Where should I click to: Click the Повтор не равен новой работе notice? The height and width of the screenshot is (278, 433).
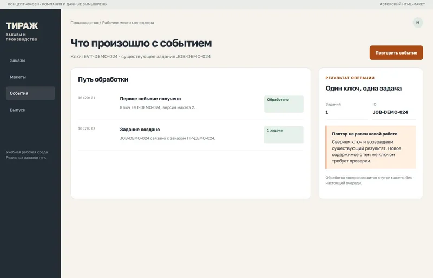tap(371, 147)
